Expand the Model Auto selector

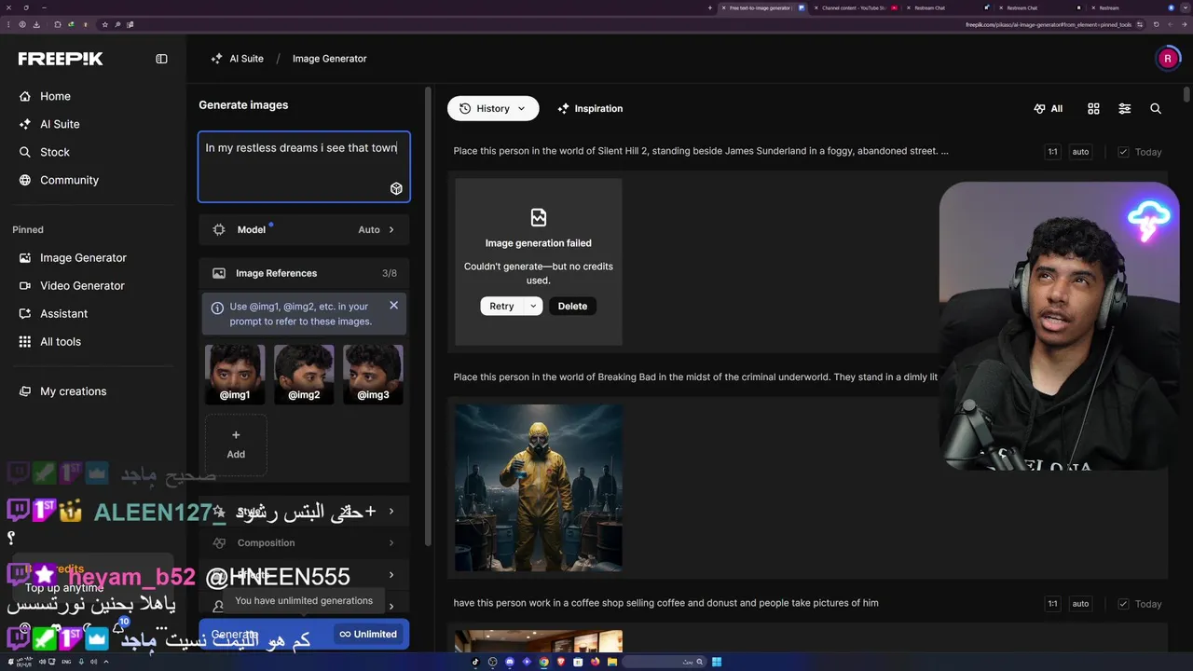point(304,229)
